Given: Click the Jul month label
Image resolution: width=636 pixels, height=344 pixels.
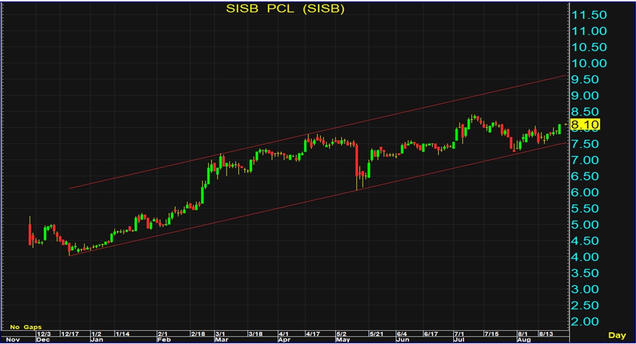Looking at the screenshot, I should [x=460, y=340].
